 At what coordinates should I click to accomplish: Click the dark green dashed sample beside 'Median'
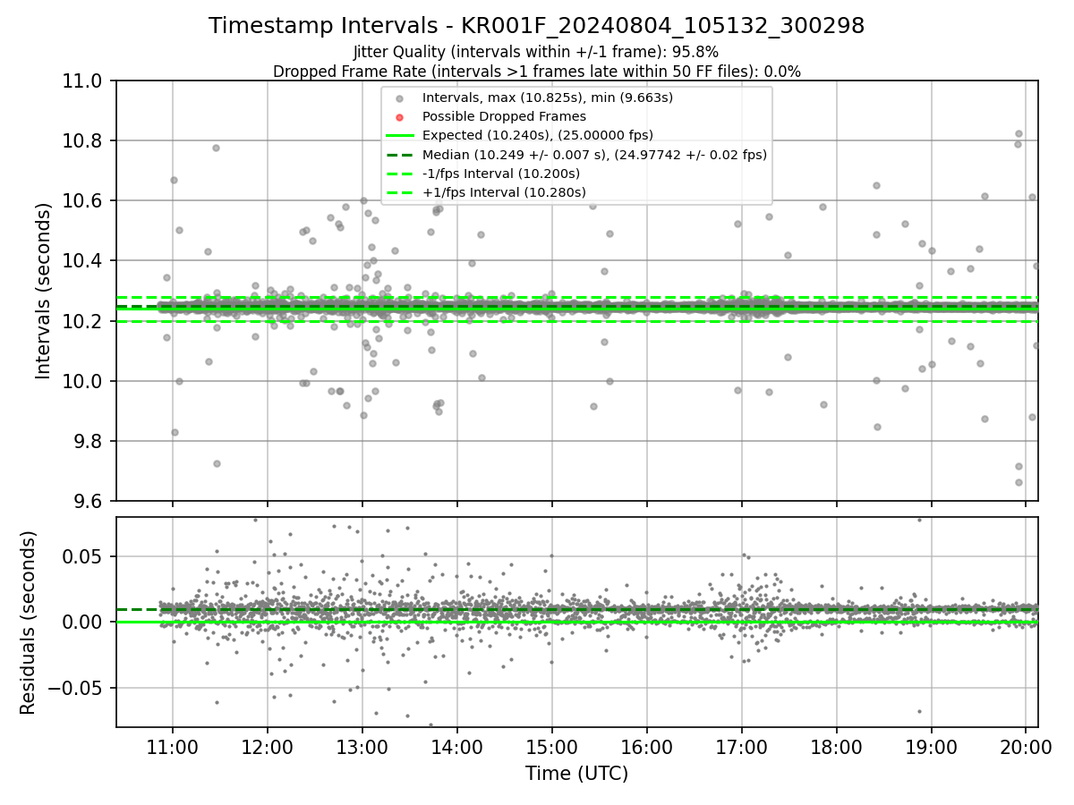[399, 155]
